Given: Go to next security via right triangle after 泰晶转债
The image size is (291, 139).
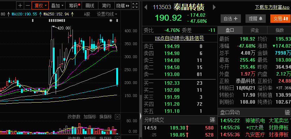Looking at the screenshot, I should tap(214, 7).
